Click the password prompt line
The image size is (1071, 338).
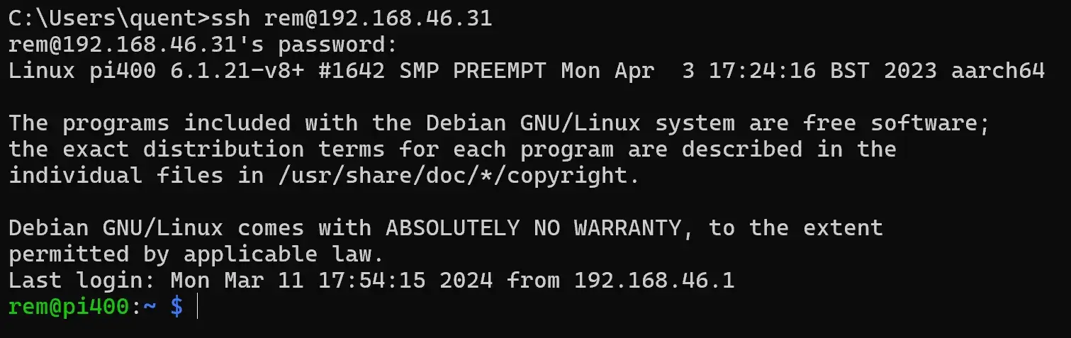coord(203,45)
